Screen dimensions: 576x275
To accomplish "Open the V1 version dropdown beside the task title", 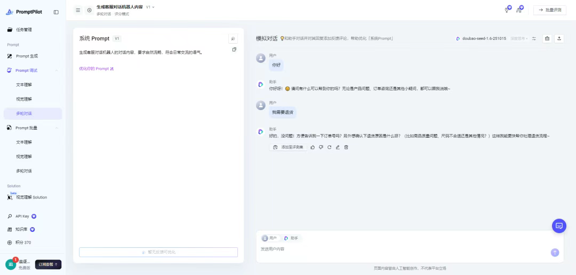I will [150, 7].
